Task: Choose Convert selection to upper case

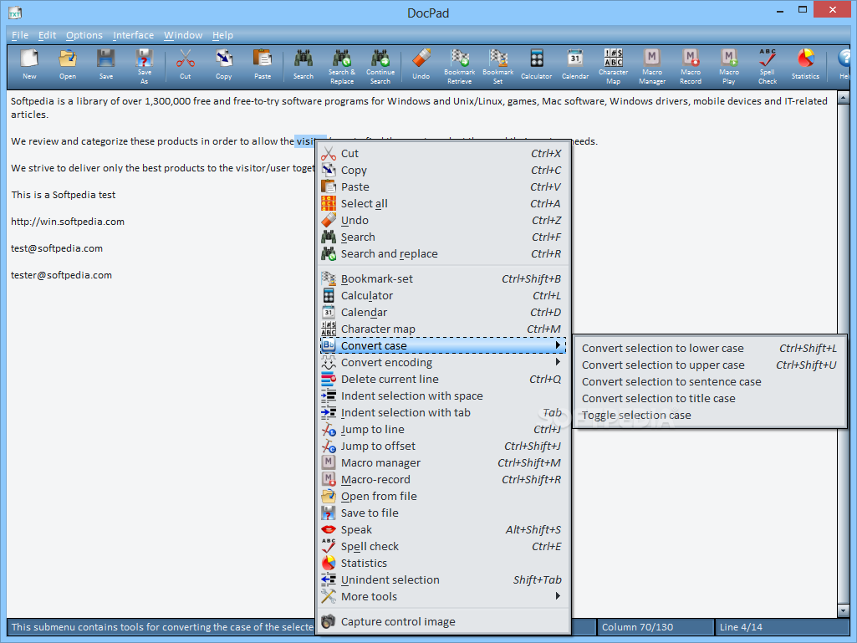Action: (x=710, y=365)
